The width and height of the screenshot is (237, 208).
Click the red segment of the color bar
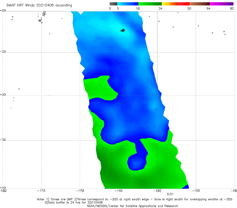point(184,4)
